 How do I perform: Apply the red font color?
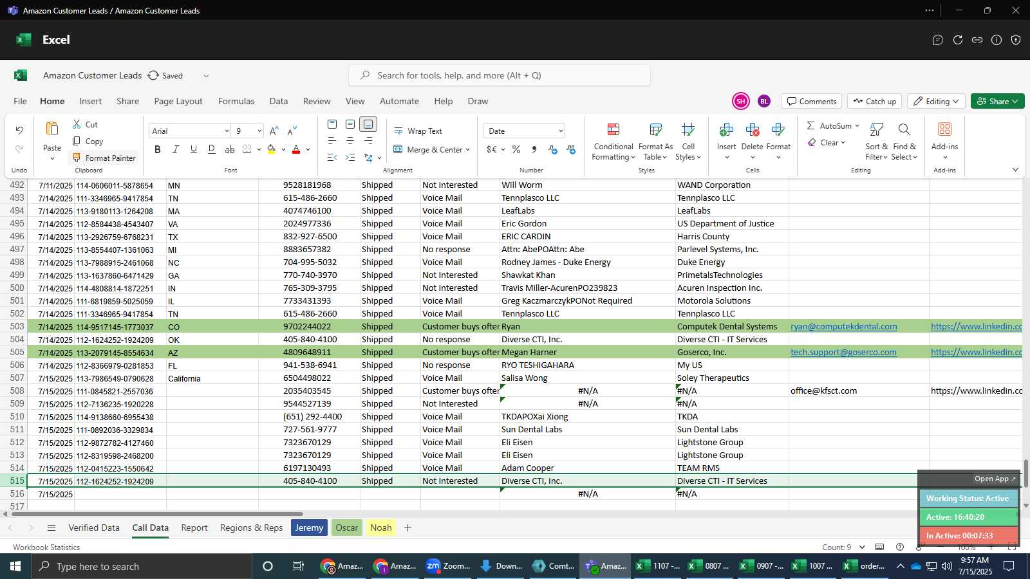296,149
